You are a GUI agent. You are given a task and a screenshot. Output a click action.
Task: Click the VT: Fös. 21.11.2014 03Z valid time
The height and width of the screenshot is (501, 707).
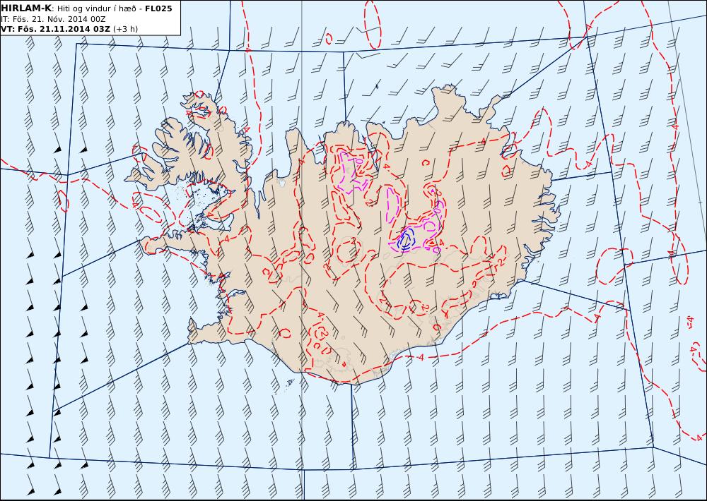(x=55, y=29)
